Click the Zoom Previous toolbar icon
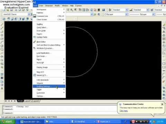The width and height of the screenshot is (166, 124). pos(75,10)
